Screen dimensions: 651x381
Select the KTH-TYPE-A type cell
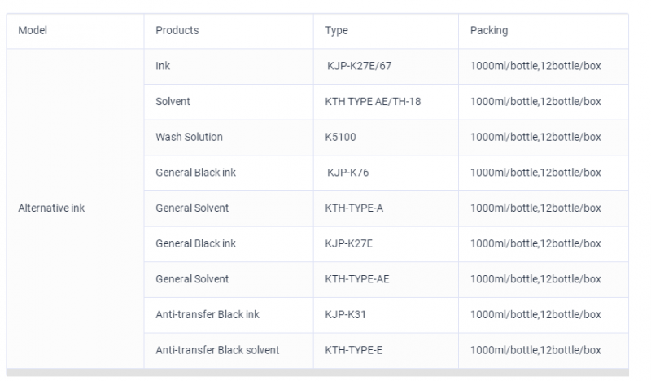pyautogui.click(x=386, y=208)
